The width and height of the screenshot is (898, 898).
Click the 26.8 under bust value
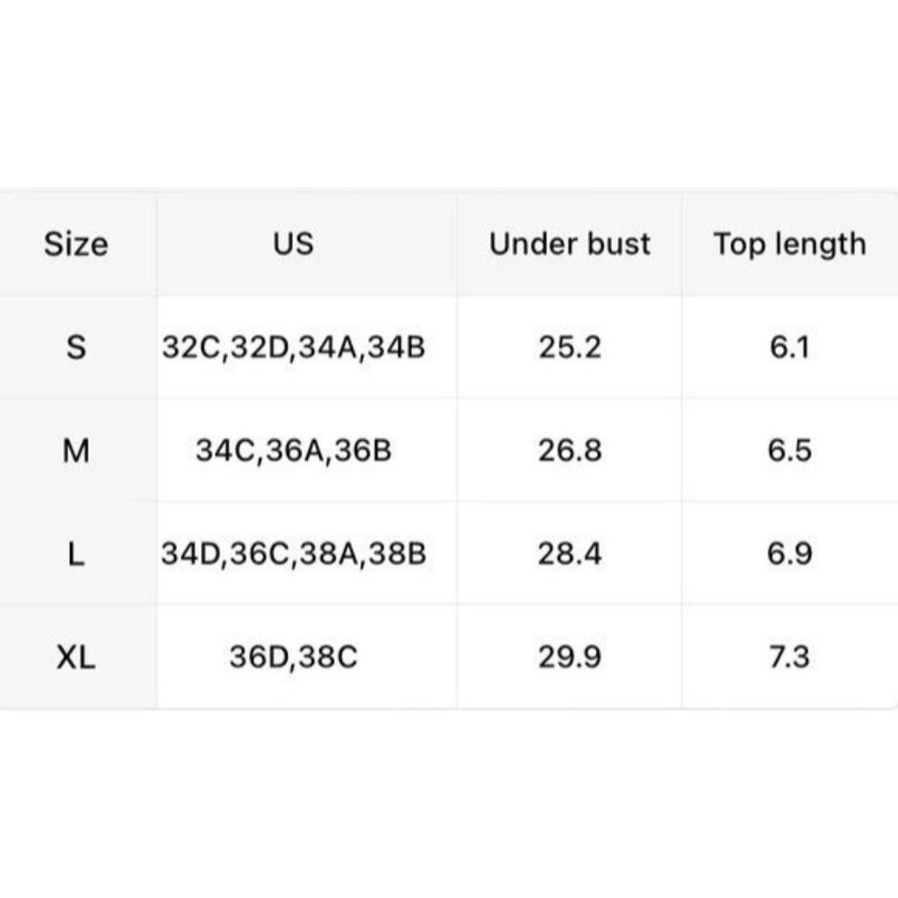(570, 450)
